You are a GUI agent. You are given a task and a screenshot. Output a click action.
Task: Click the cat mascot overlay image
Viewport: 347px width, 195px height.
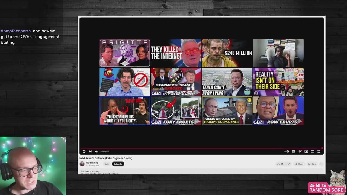coord(338,179)
